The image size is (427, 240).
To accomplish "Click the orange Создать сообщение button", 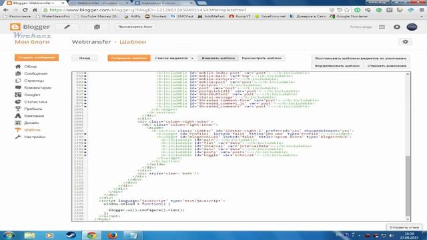I will 37,57.
